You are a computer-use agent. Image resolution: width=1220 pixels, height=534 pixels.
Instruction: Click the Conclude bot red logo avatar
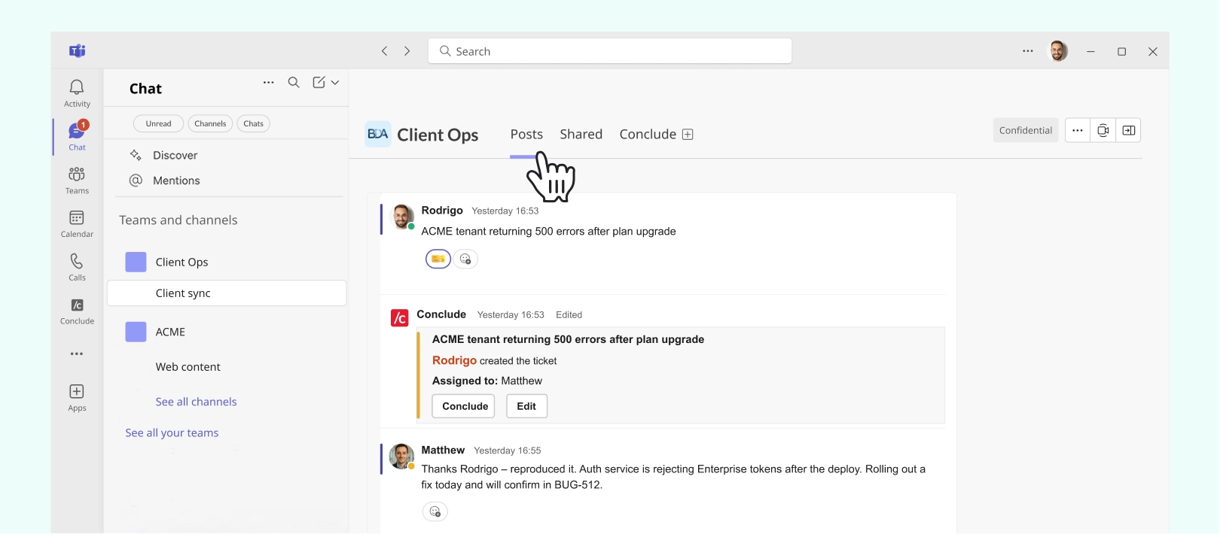[x=400, y=318]
